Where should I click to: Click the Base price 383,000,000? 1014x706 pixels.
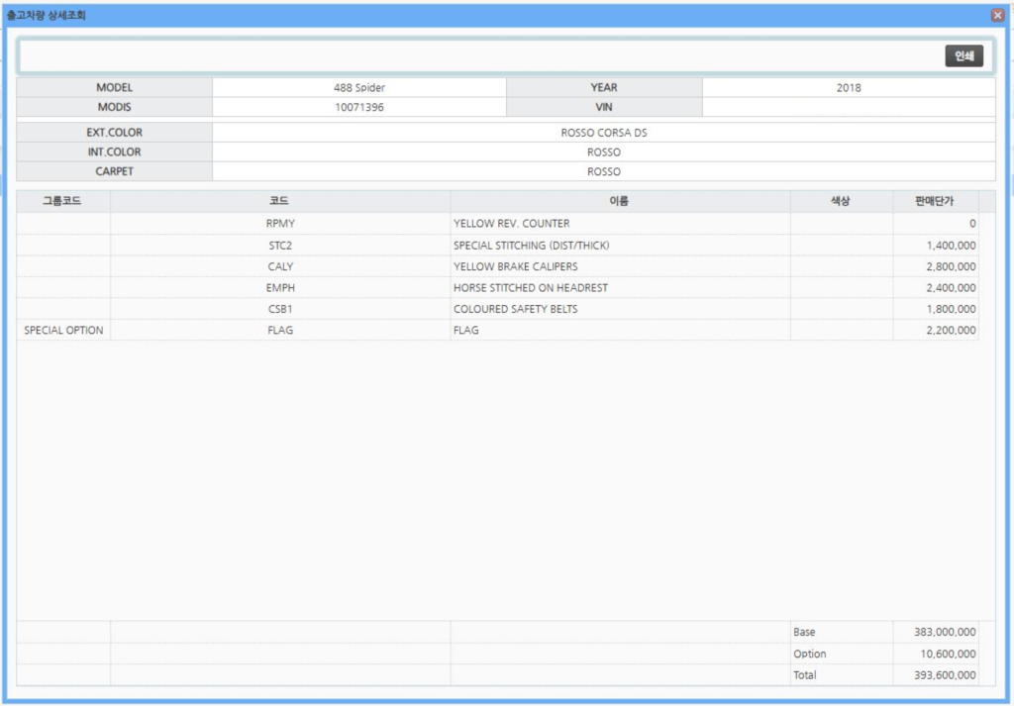point(945,633)
